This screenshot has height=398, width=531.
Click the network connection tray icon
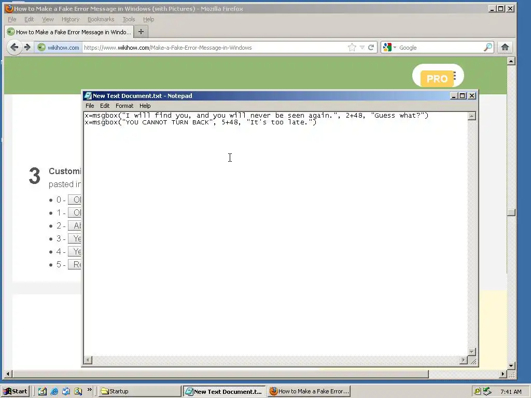[487, 391]
